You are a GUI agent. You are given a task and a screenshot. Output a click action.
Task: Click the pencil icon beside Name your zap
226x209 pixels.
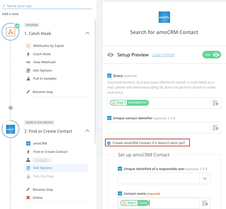pyautogui.click(x=4, y=6)
